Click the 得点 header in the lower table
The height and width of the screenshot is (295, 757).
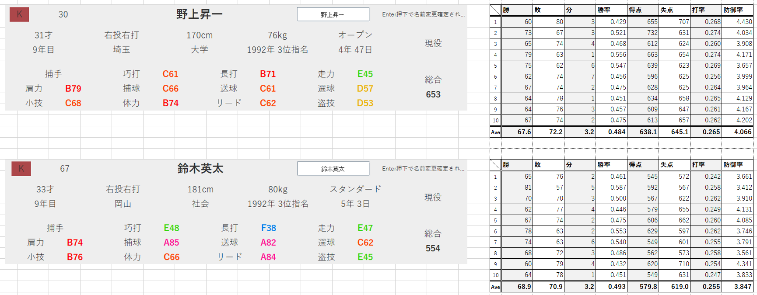643,165
